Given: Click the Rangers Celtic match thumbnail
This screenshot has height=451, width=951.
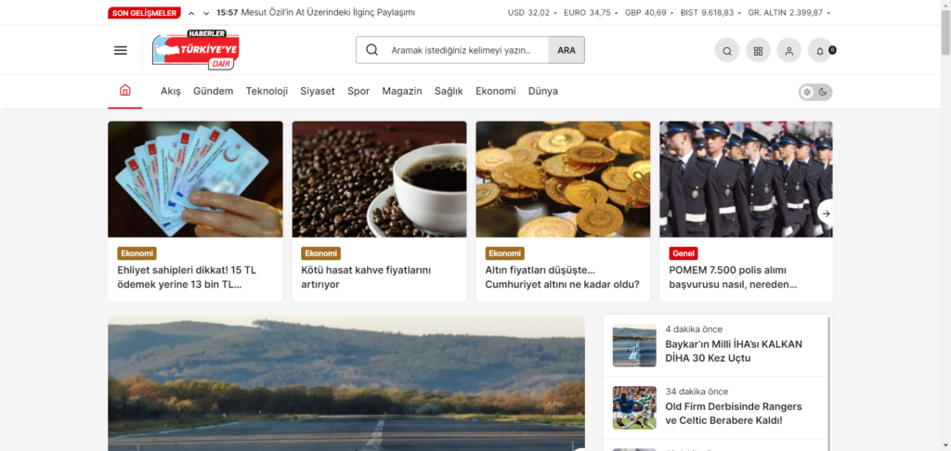Looking at the screenshot, I should point(634,408).
